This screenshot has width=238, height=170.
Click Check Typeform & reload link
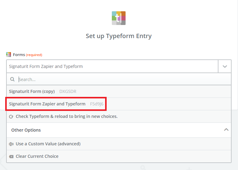(67, 116)
